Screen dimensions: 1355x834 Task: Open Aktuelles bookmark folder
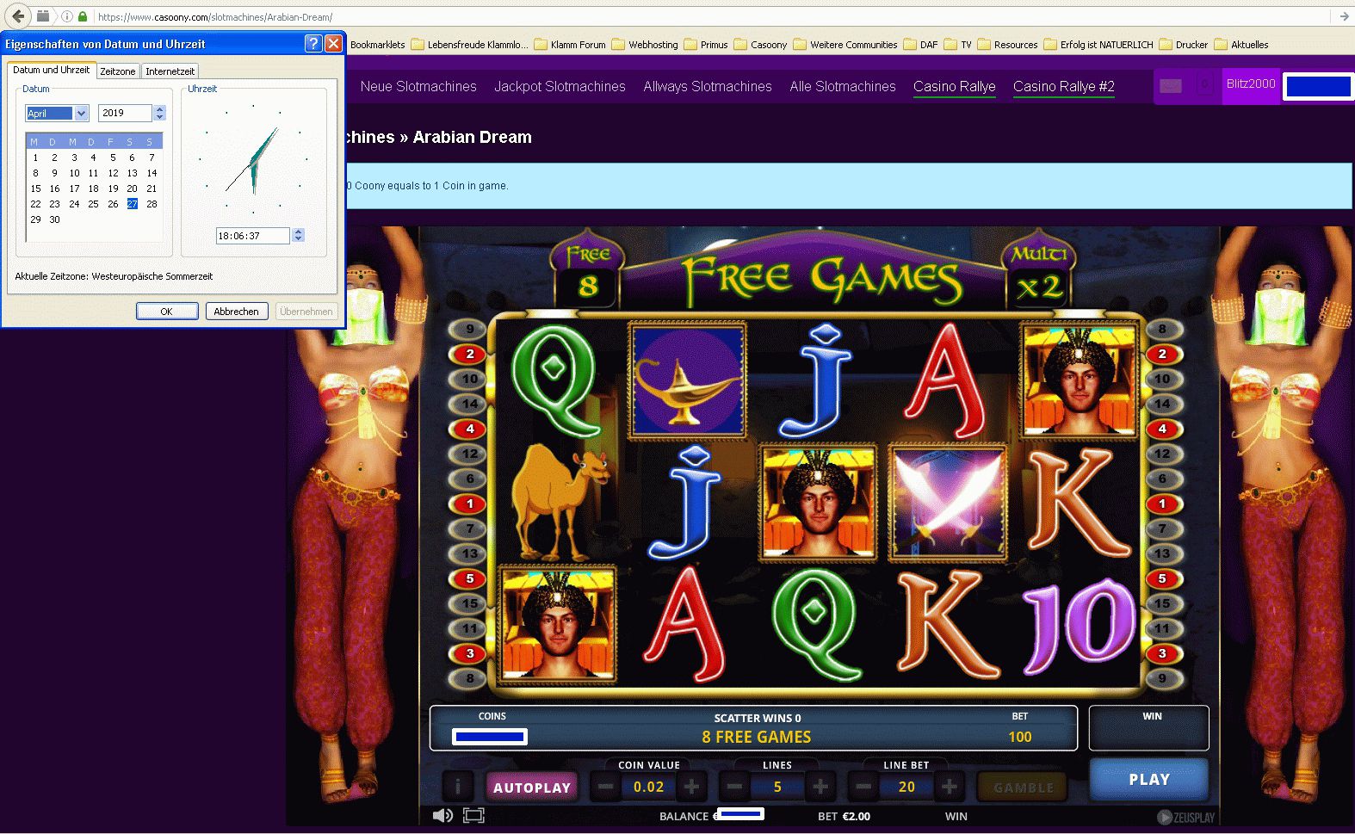click(x=1241, y=45)
